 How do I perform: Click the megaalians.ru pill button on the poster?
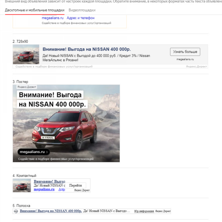pos(33,152)
